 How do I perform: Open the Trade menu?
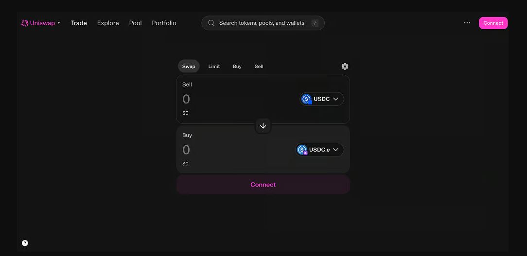79,23
